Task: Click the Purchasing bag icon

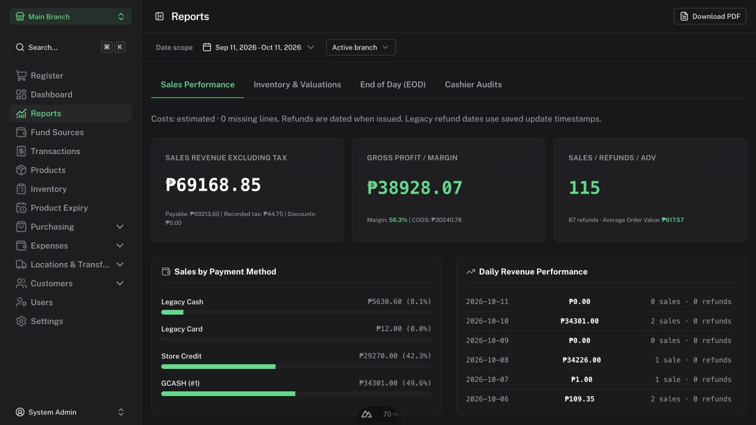Action: pyautogui.click(x=21, y=227)
